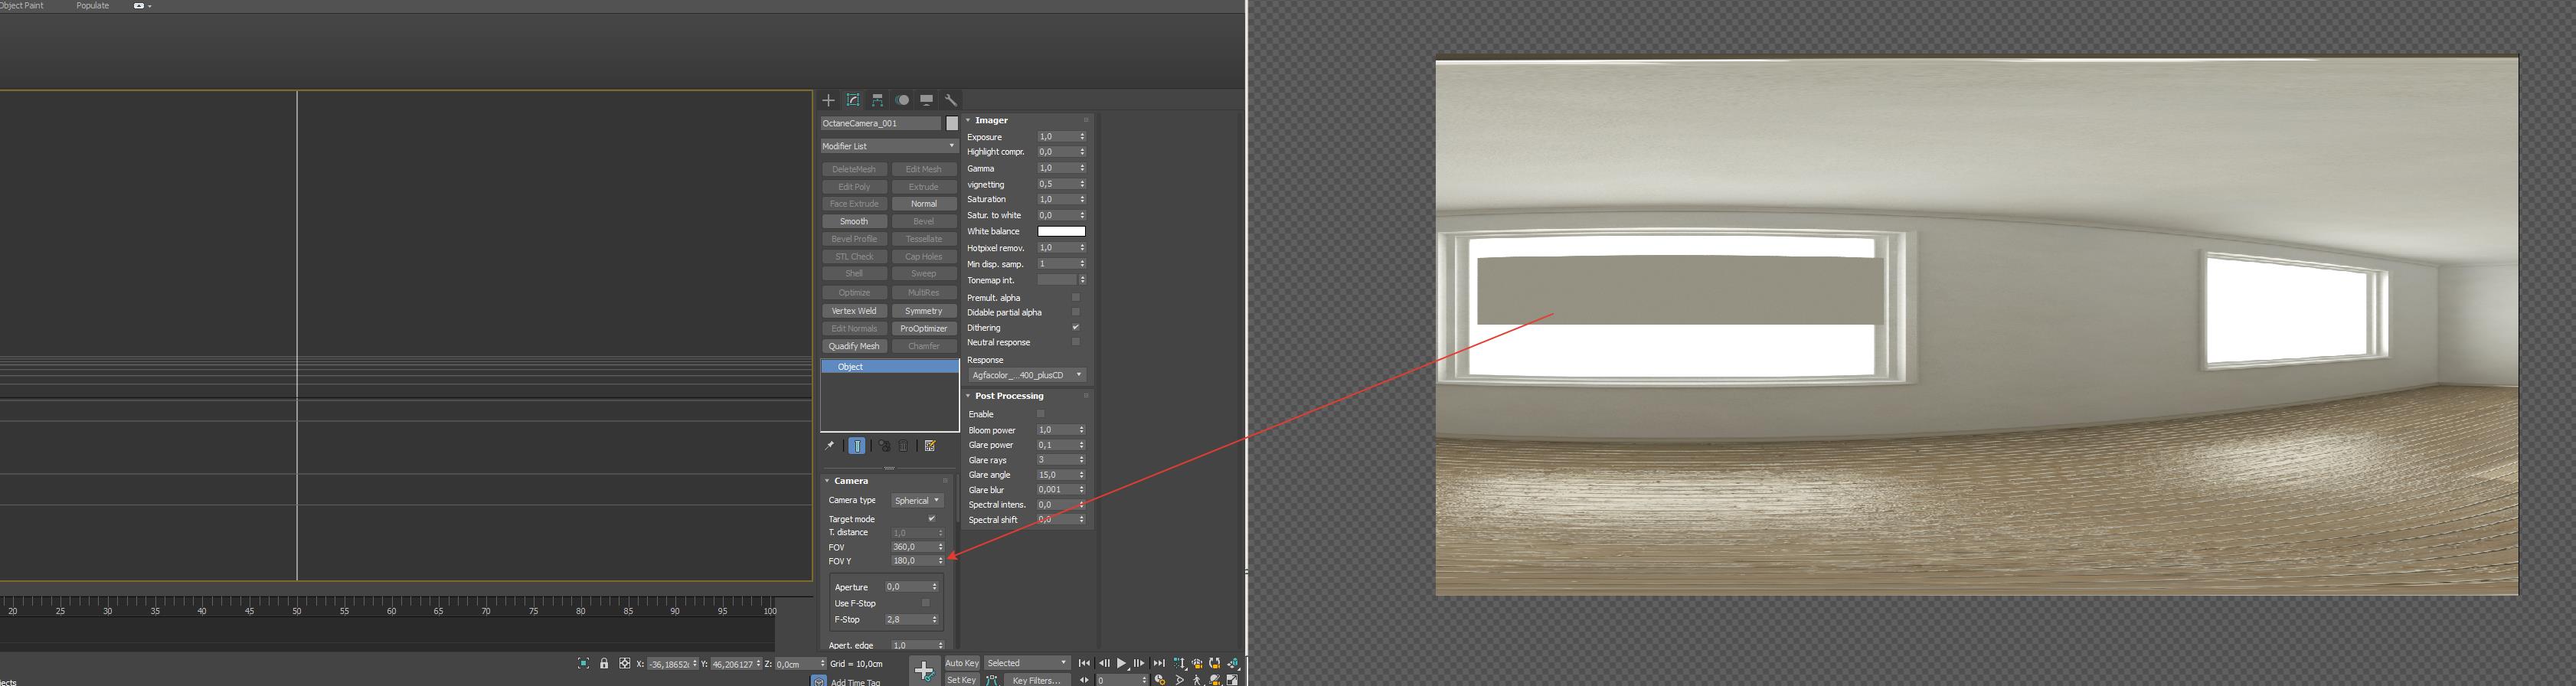Open the Display command panel tab
2576x686 pixels.
coord(927,100)
